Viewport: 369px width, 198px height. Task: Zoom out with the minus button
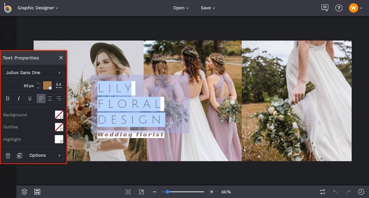[154, 192]
